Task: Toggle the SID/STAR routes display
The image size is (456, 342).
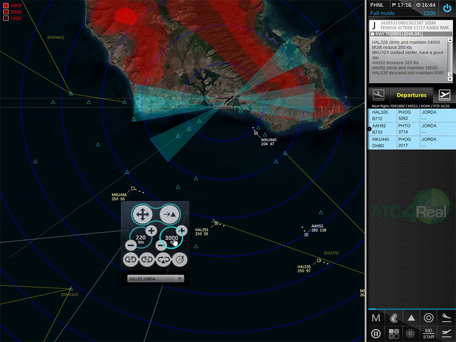Action: (428, 333)
